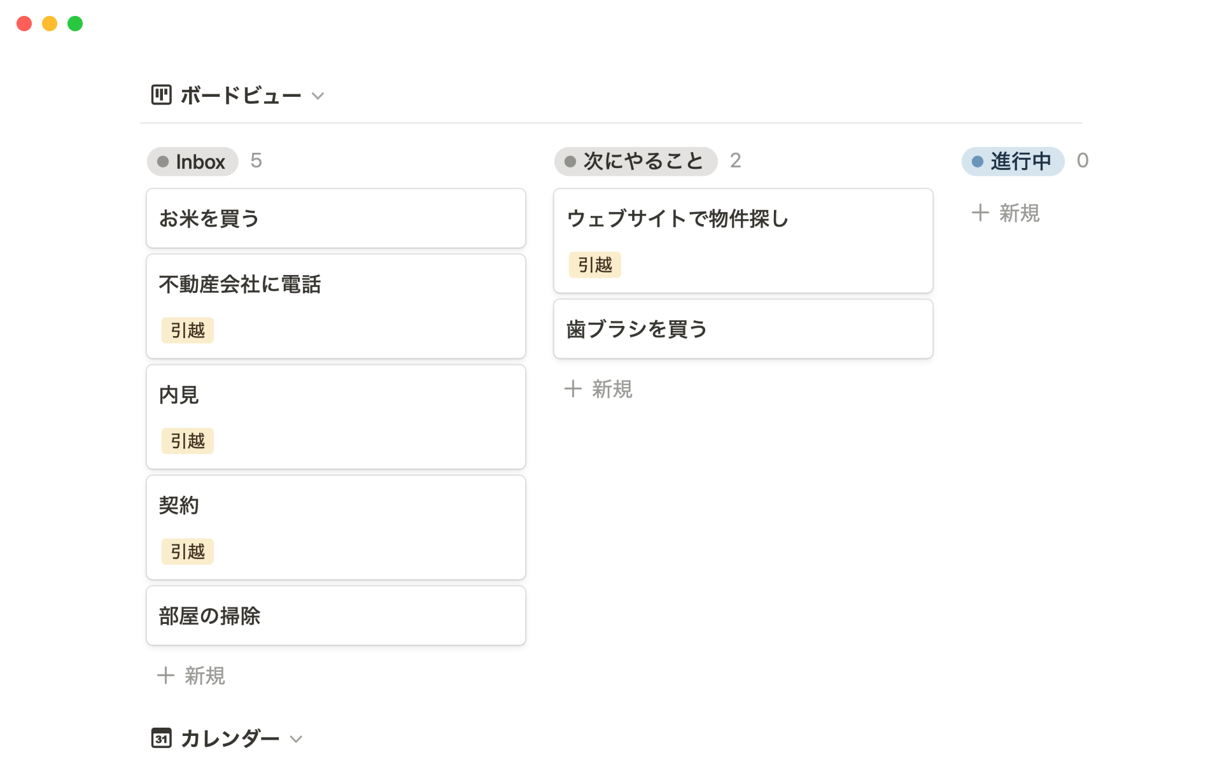Click the 引越 tag on 契約 card
This screenshot has height=764, width=1222.
pos(188,551)
